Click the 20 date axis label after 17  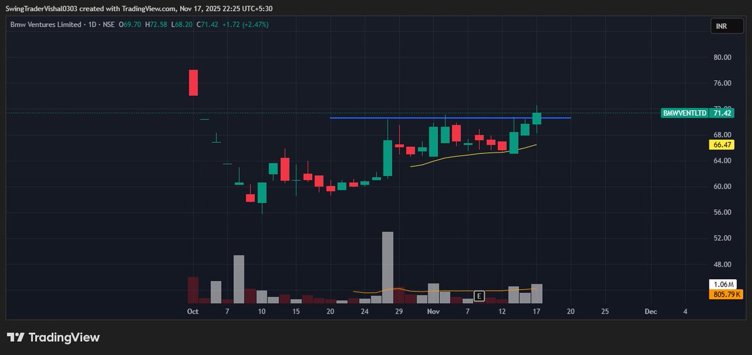571,311
